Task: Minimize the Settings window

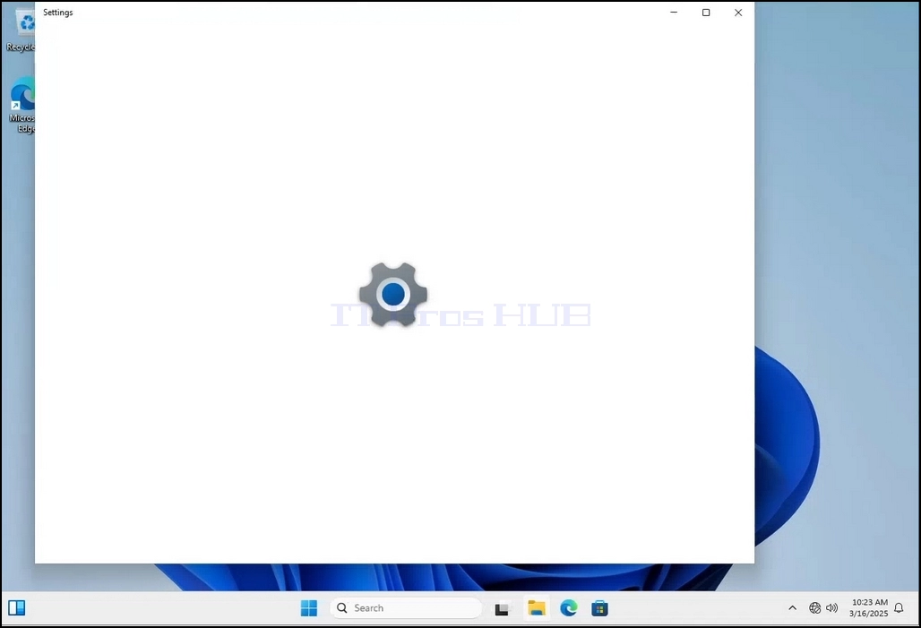Action: [x=674, y=13]
